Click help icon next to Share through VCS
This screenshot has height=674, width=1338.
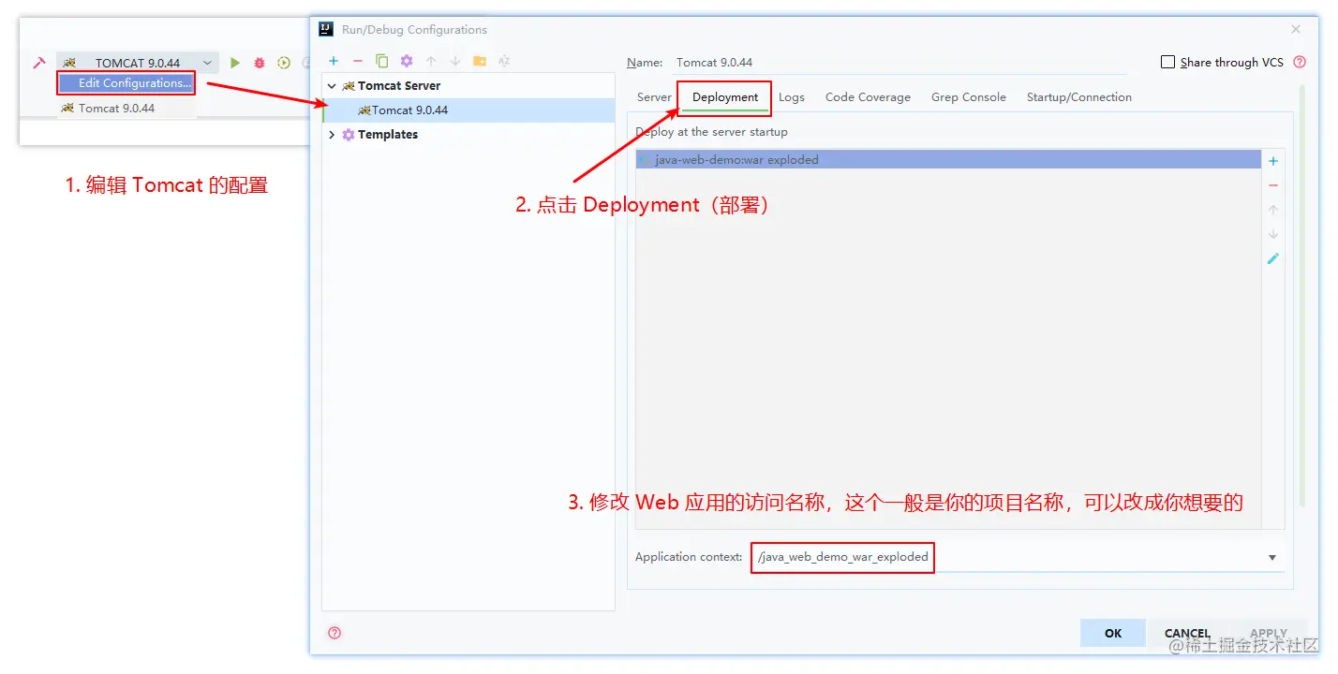(x=1300, y=62)
